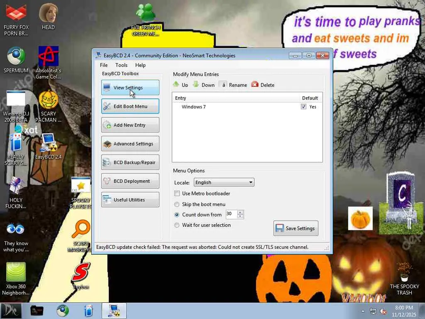
Task: Go to Advanced Settings
Action: pos(130,143)
